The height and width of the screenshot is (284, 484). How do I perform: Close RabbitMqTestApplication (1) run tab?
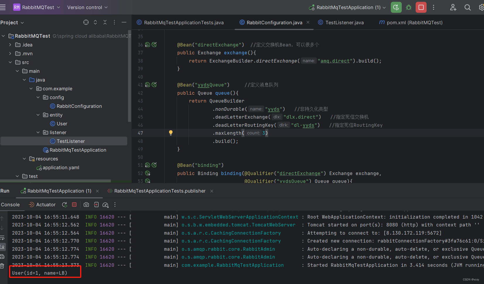(97, 191)
